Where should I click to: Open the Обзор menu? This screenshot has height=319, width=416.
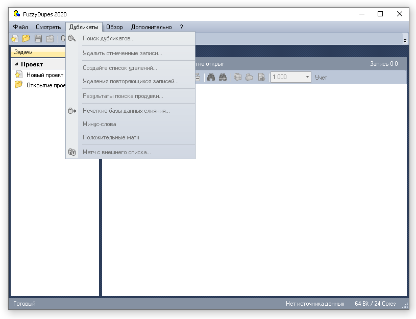pos(114,27)
